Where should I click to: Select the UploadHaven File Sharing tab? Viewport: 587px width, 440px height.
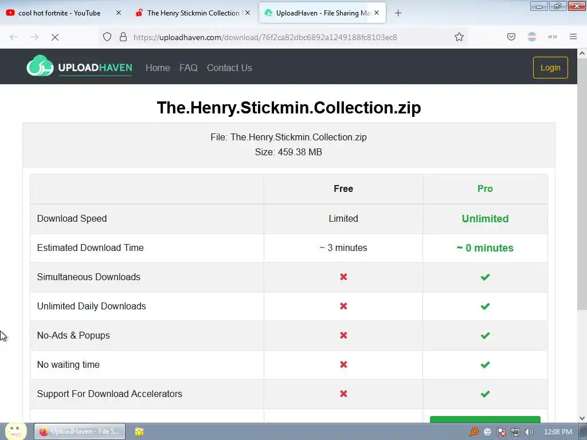pyautogui.click(x=322, y=13)
